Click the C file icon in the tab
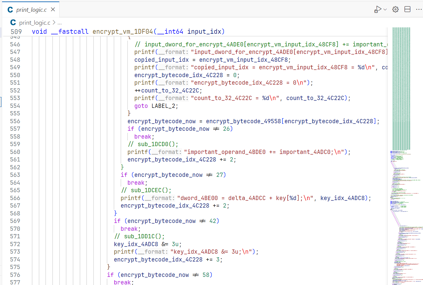Image resolution: width=423 pixels, height=285 pixels. 10,10
